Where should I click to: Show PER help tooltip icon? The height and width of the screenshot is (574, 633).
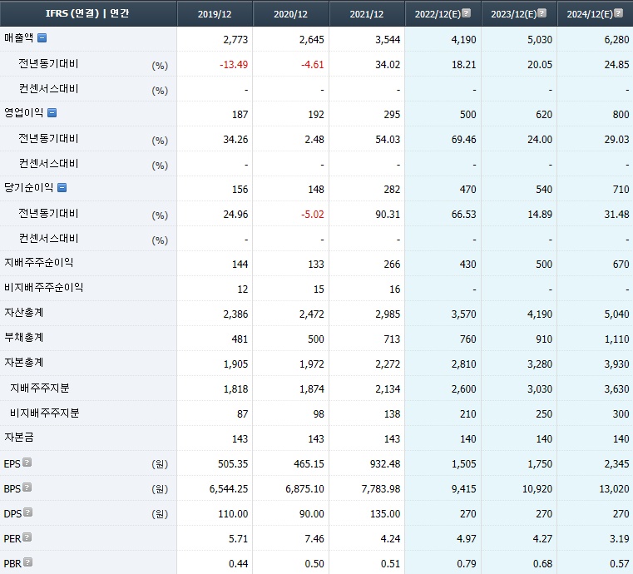27,537
